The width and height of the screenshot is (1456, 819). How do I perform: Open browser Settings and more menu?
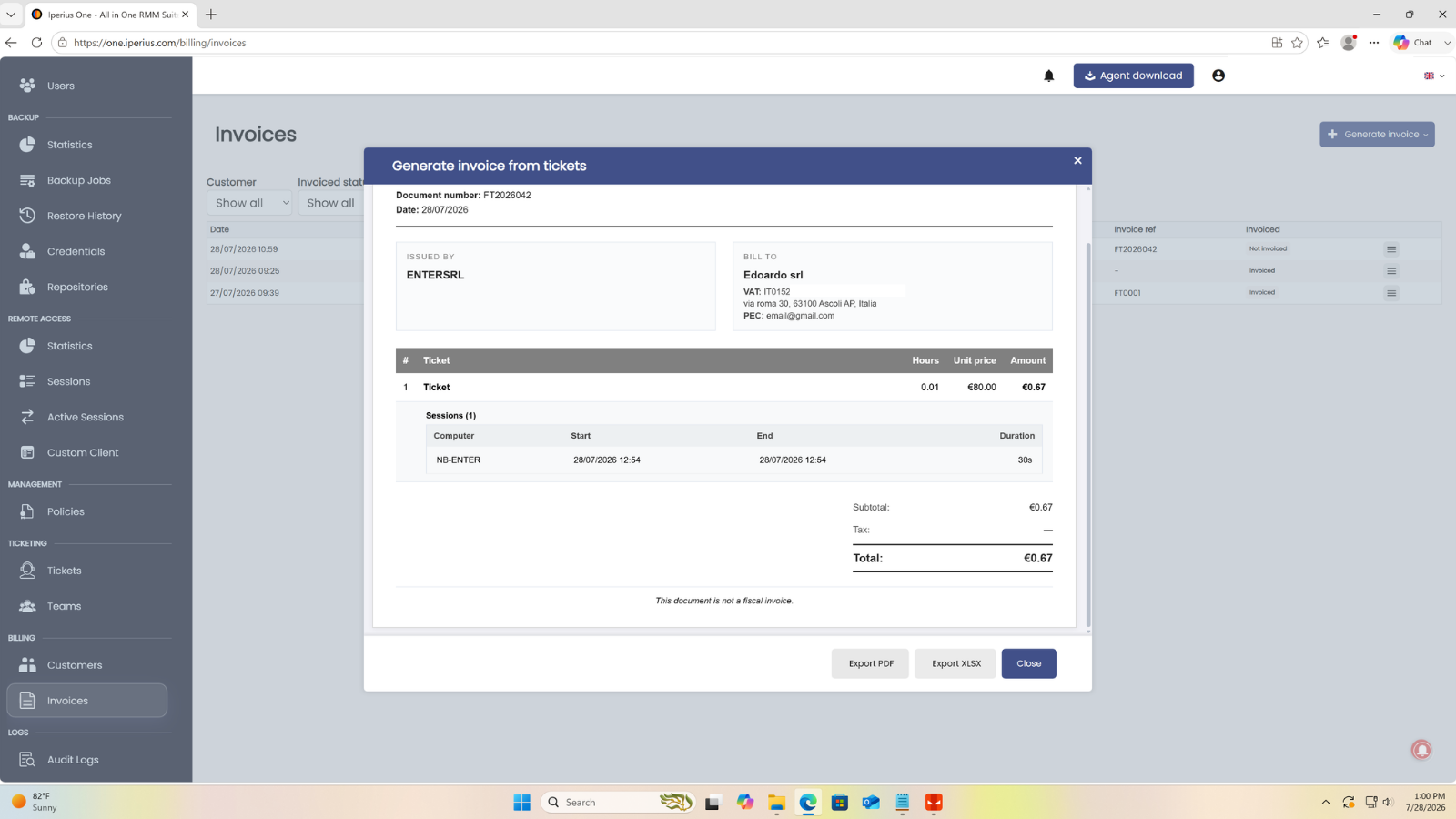coord(1374,43)
